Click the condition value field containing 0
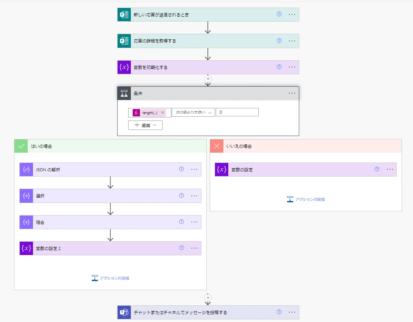Screen dimensions: 413x322 [237, 112]
